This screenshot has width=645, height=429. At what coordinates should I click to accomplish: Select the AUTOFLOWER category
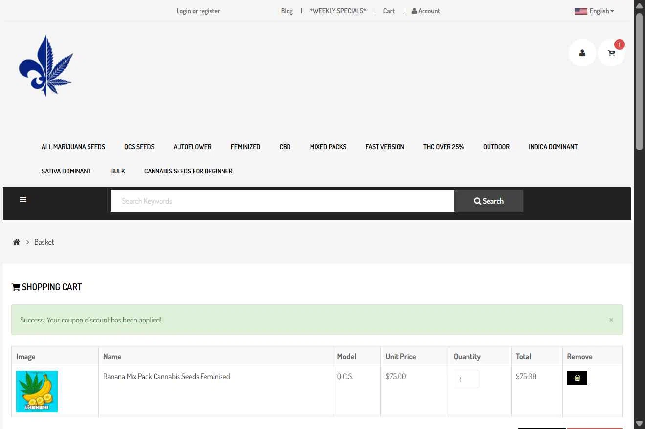[193, 147]
